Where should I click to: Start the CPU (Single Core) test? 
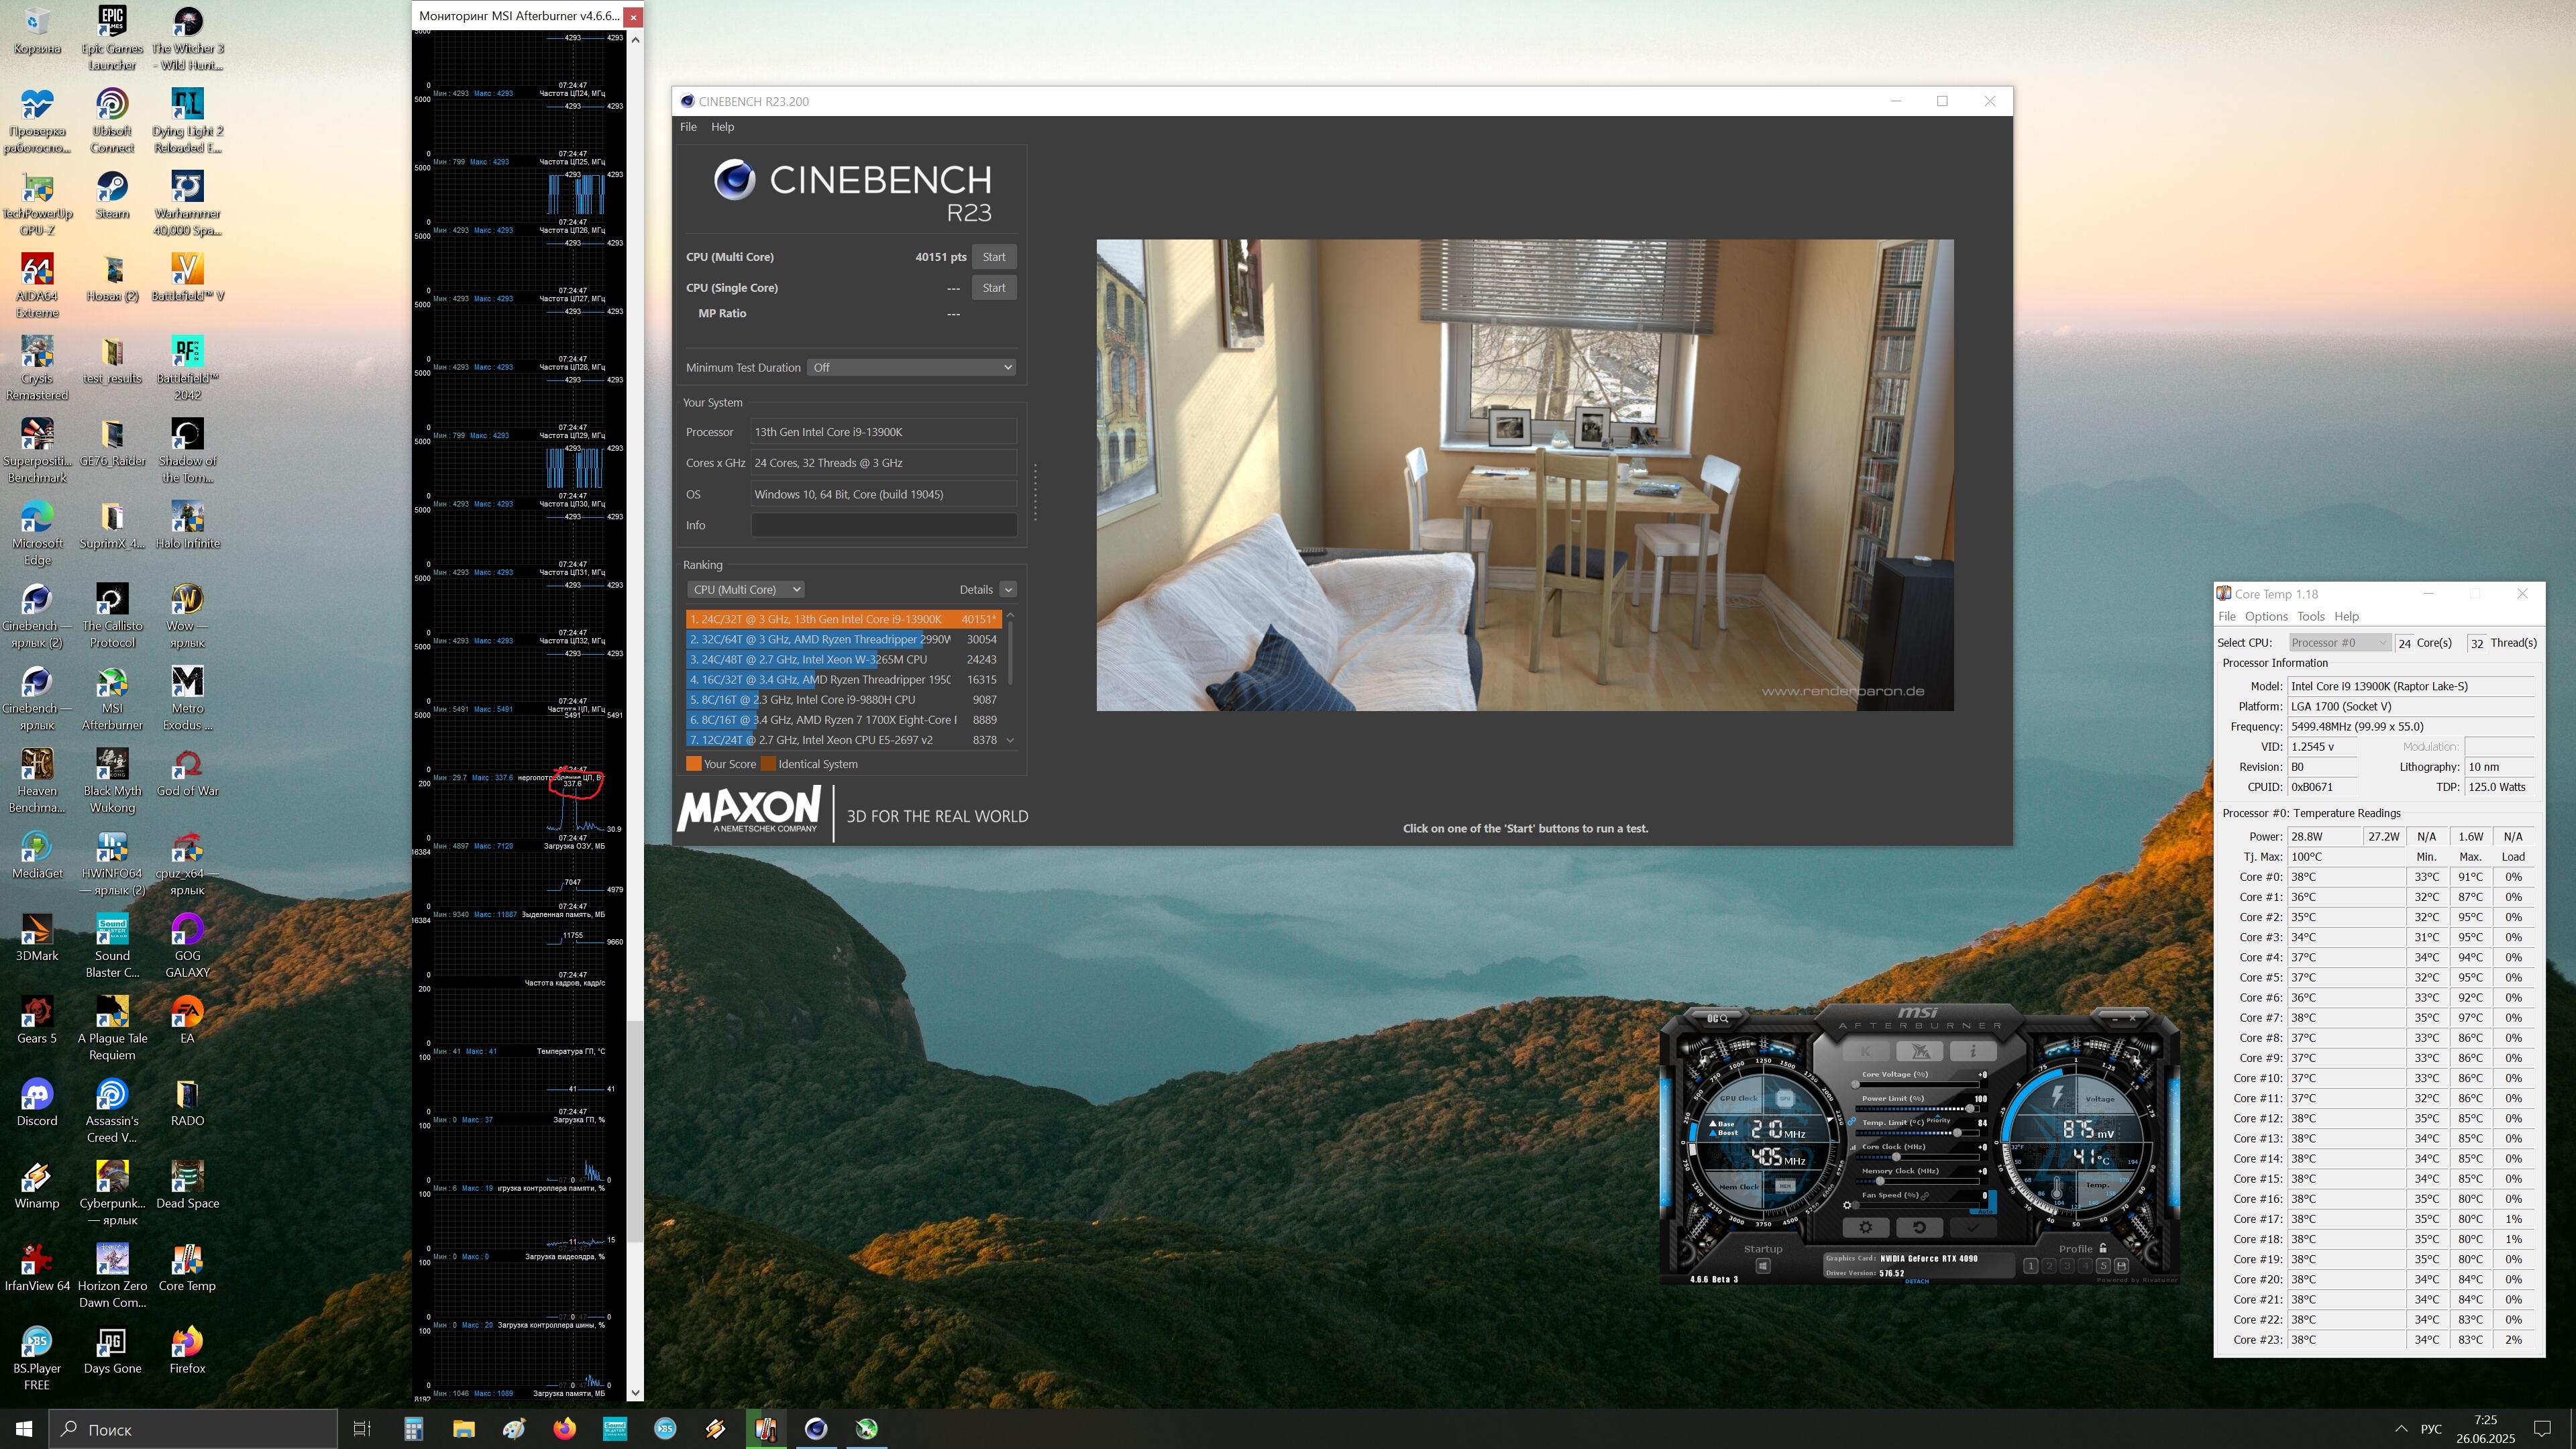(x=993, y=288)
